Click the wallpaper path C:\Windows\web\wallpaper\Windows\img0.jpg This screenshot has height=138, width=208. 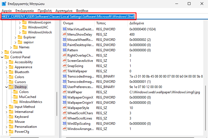point(165,92)
